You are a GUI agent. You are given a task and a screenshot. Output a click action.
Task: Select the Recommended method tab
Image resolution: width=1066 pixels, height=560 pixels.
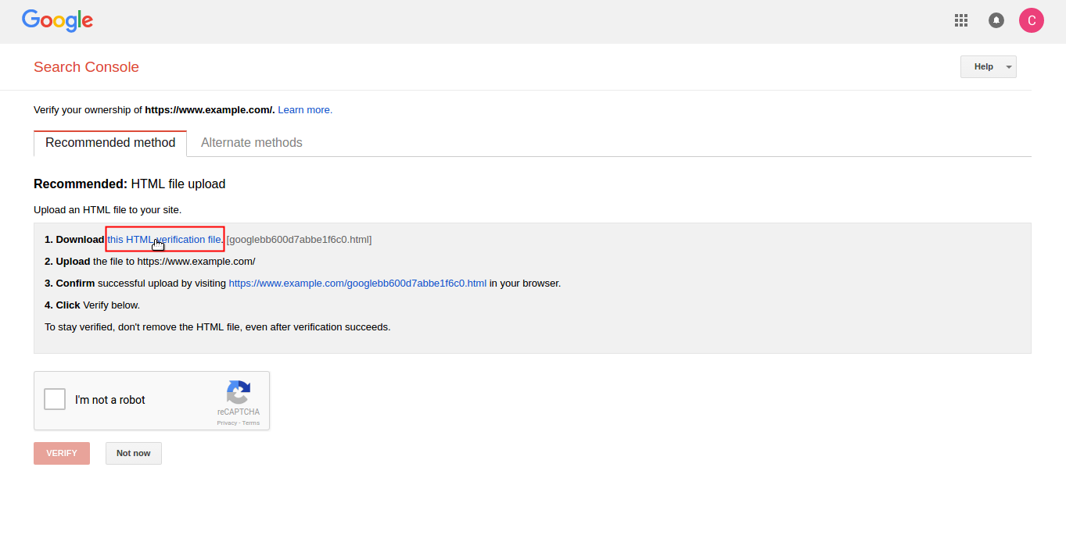pyautogui.click(x=110, y=143)
